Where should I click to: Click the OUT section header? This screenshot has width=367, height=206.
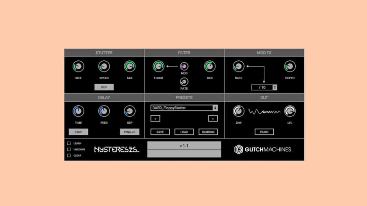[264, 98]
